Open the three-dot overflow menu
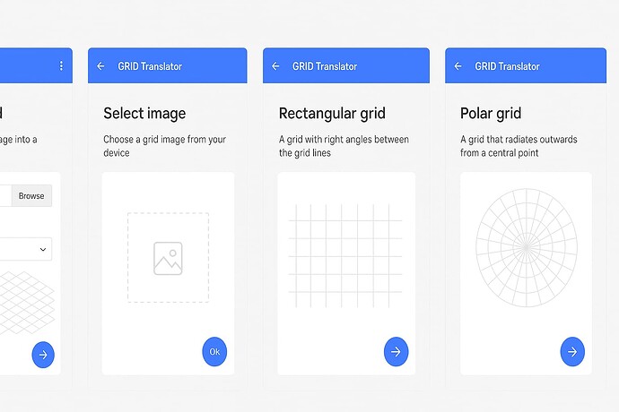This screenshot has height=412, width=619. (x=61, y=65)
